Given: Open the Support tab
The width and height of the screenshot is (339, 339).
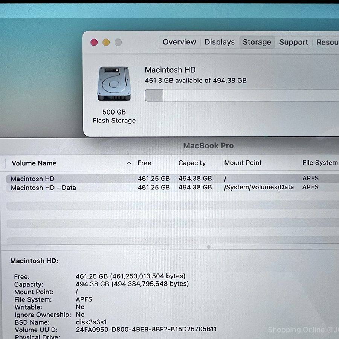Looking at the screenshot, I should [x=293, y=42].
